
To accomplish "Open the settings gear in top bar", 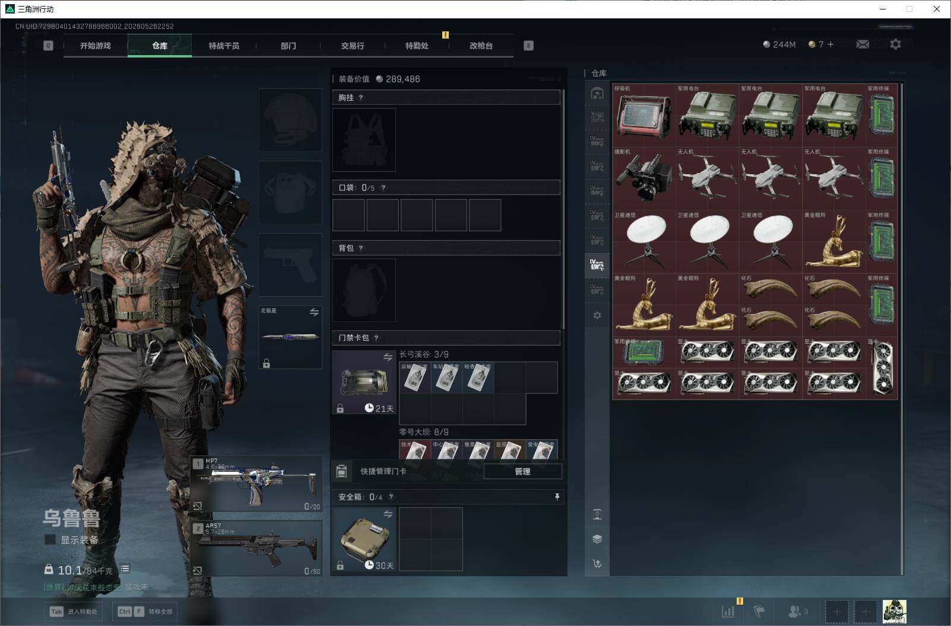I will pyautogui.click(x=895, y=44).
